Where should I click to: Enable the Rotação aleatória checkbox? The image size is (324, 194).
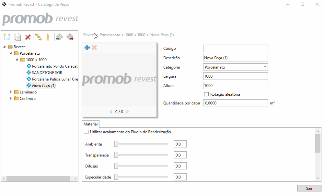pyautogui.click(x=206, y=94)
